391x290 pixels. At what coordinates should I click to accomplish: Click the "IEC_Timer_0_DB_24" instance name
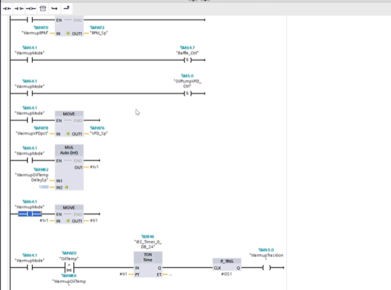[x=148, y=244]
